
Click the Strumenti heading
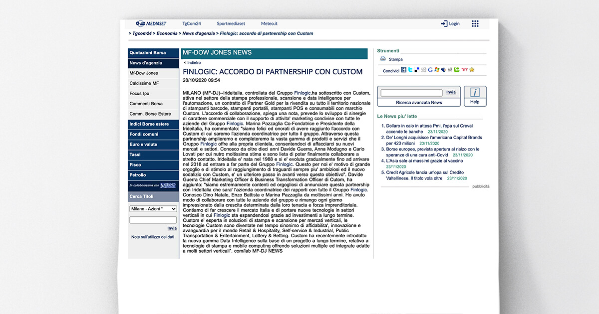point(388,50)
